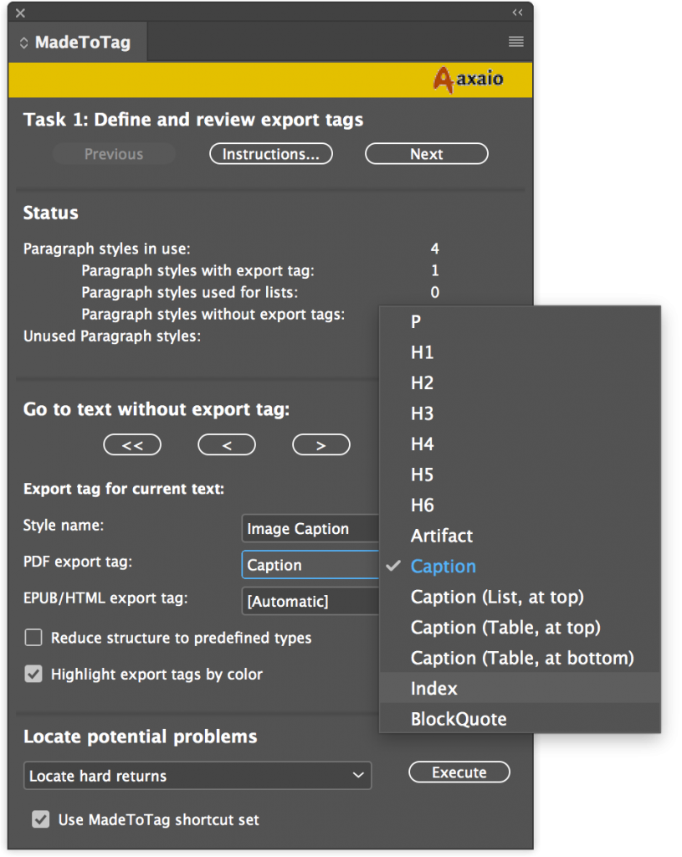Click the 'Task 1: Define and review export tags' heading

pos(193,120)
